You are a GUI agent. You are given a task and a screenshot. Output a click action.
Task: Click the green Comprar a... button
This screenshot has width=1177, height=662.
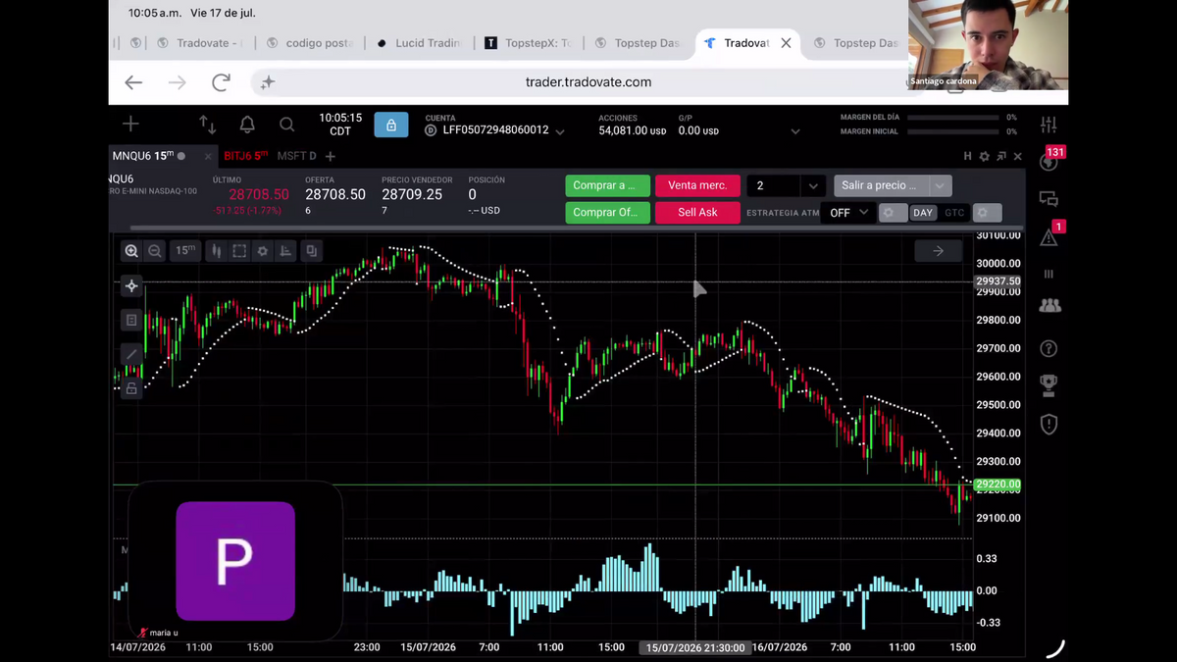coord(607,185)
